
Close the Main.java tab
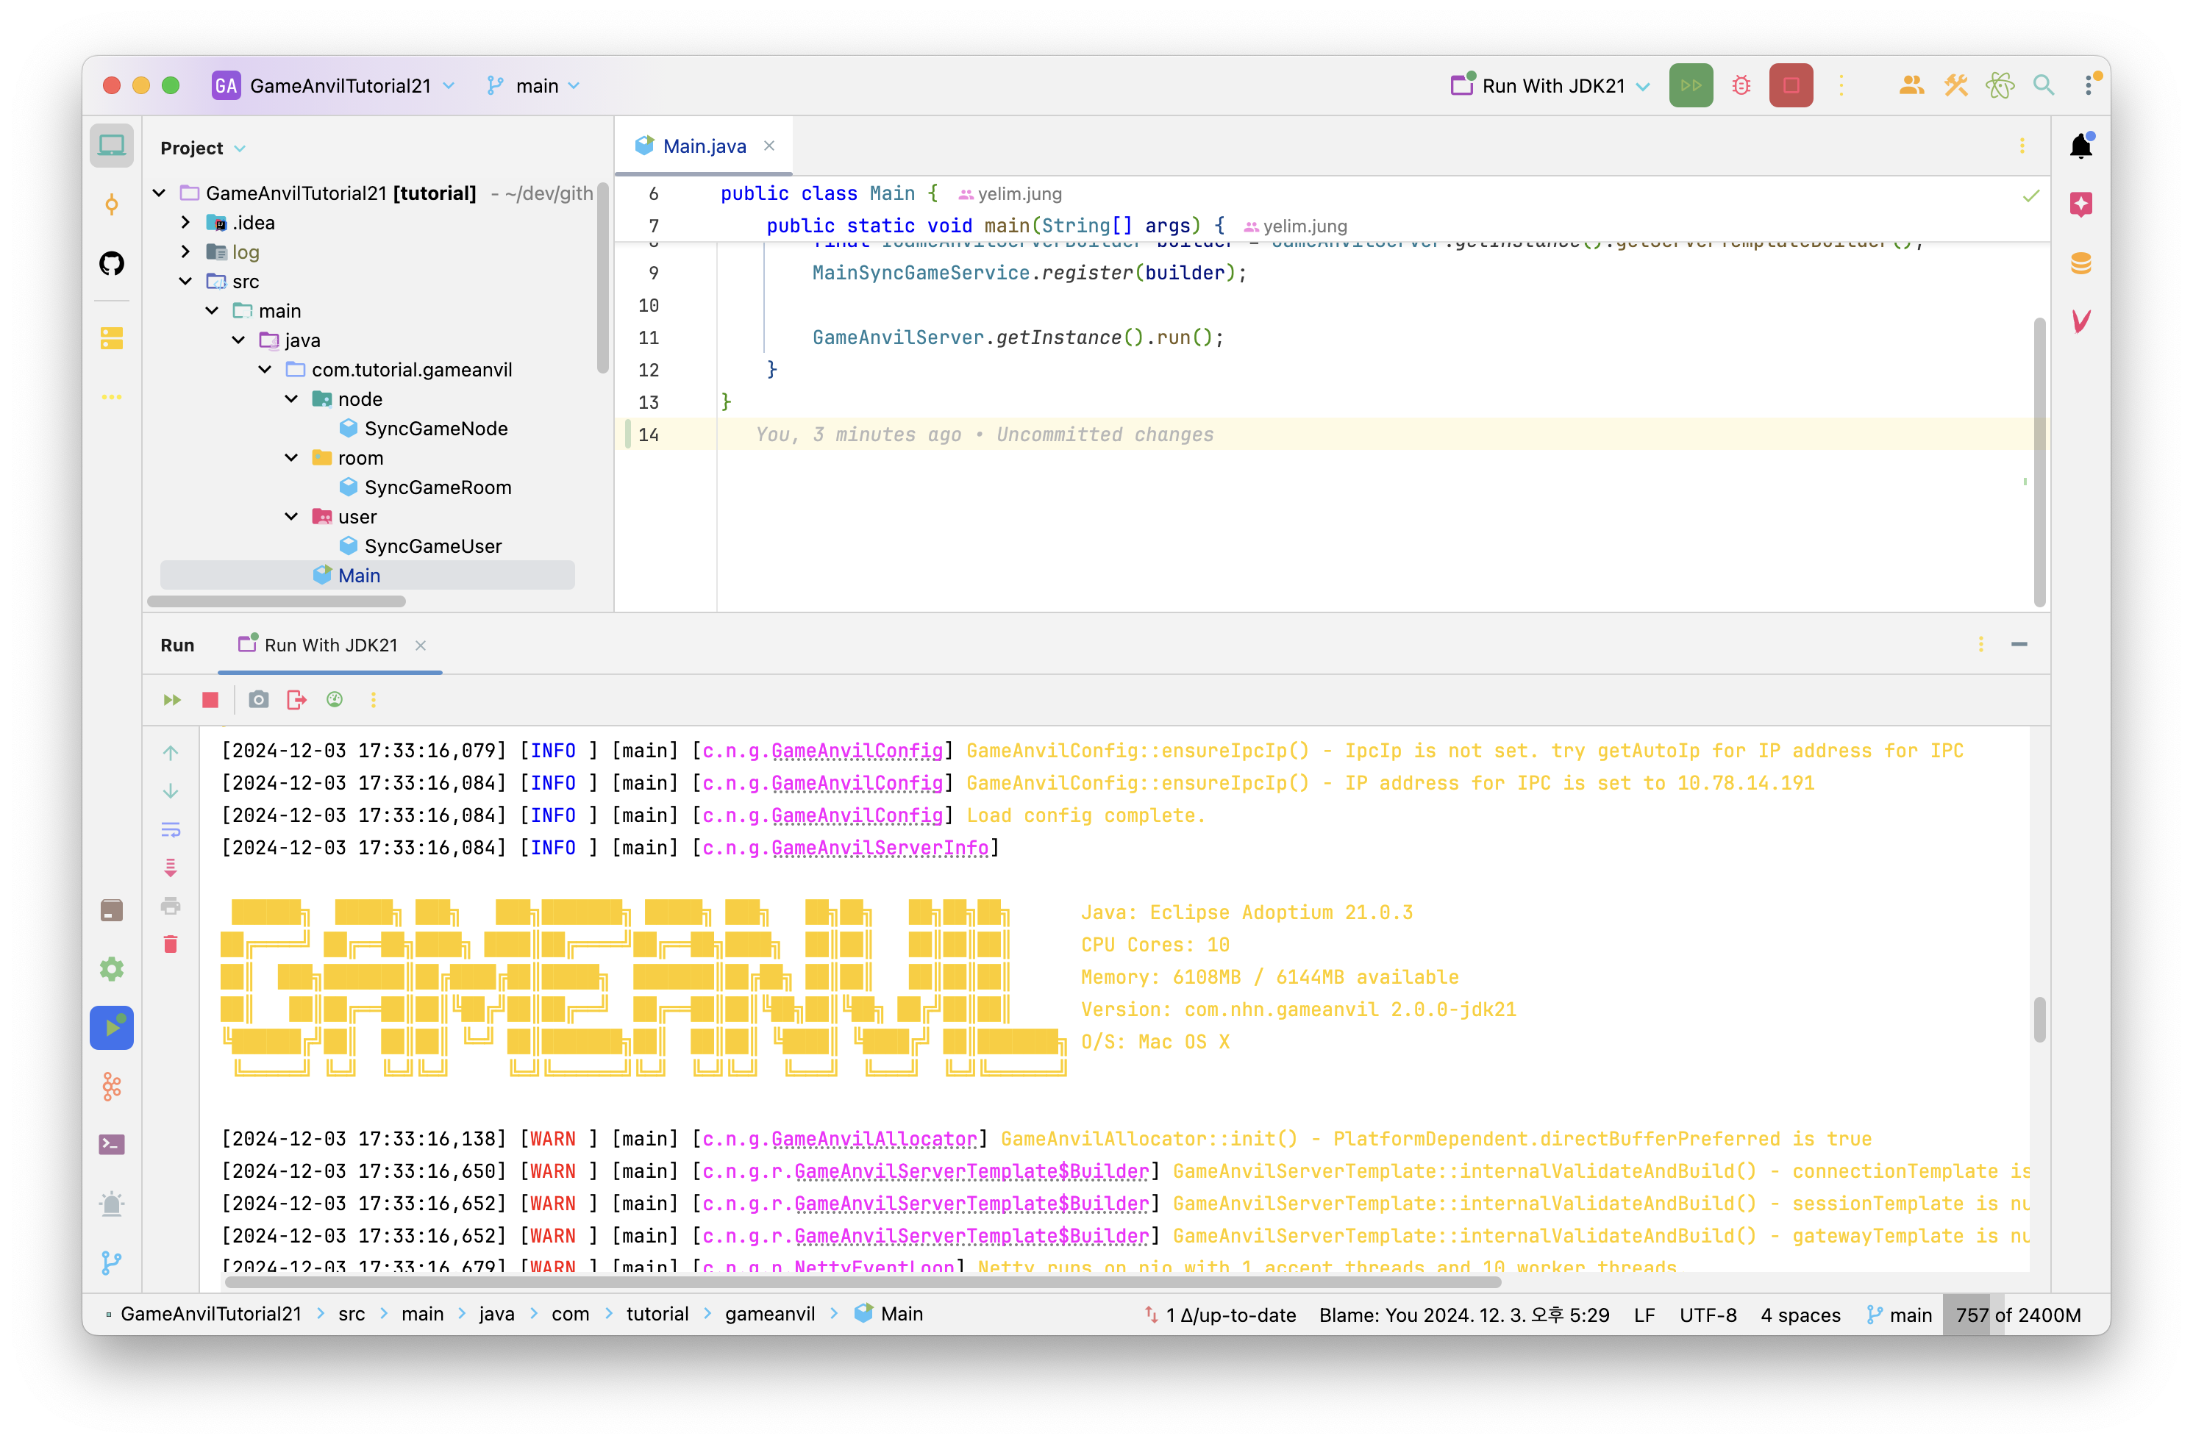point(769,146)
